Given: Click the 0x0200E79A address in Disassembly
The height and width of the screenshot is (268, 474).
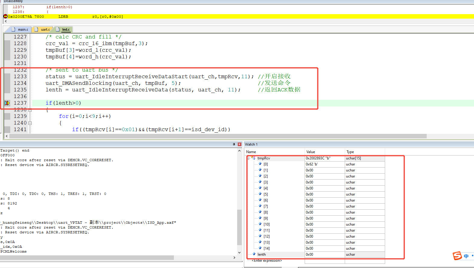Looking at the screenshot, I should [x=20, y=17].
